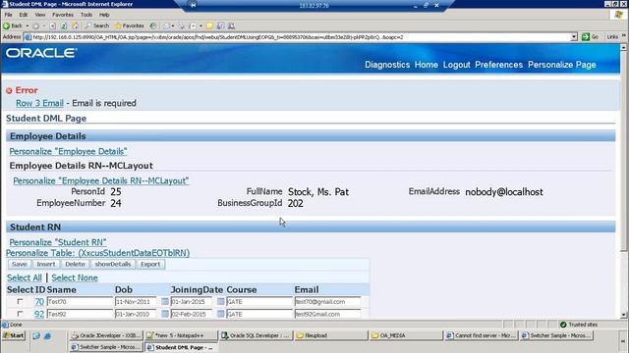Click the Home link in Oracle header
Viewport: 629px width, 353px height.
point(426,65)
